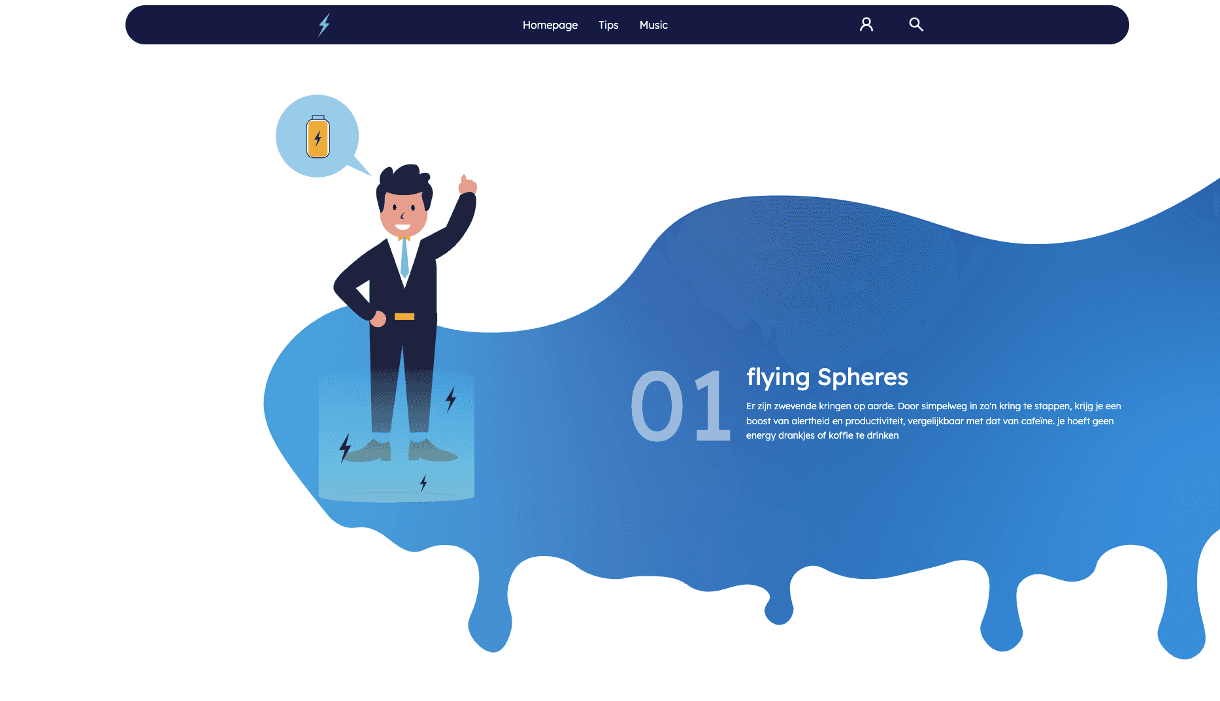1220x701 pixels.
Task: Click the man's light blue tie
Action: click(x=404, y=257)
